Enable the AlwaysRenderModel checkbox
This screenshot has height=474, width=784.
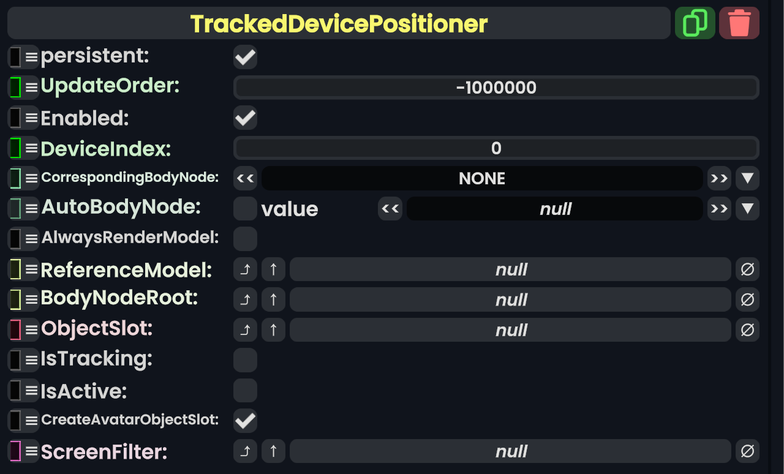tap(245, 239)
